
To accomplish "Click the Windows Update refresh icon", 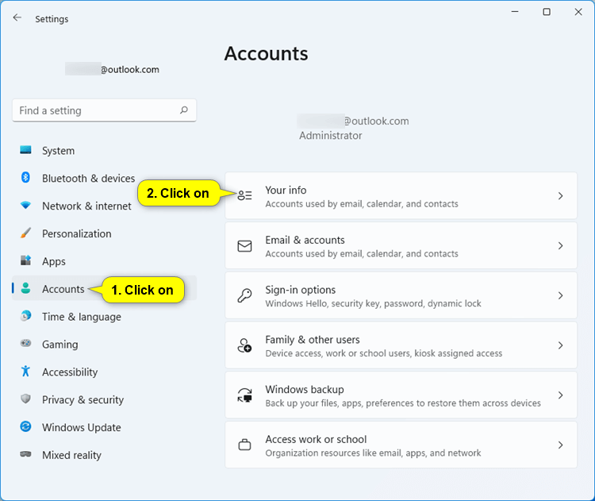I will [25, 426].
